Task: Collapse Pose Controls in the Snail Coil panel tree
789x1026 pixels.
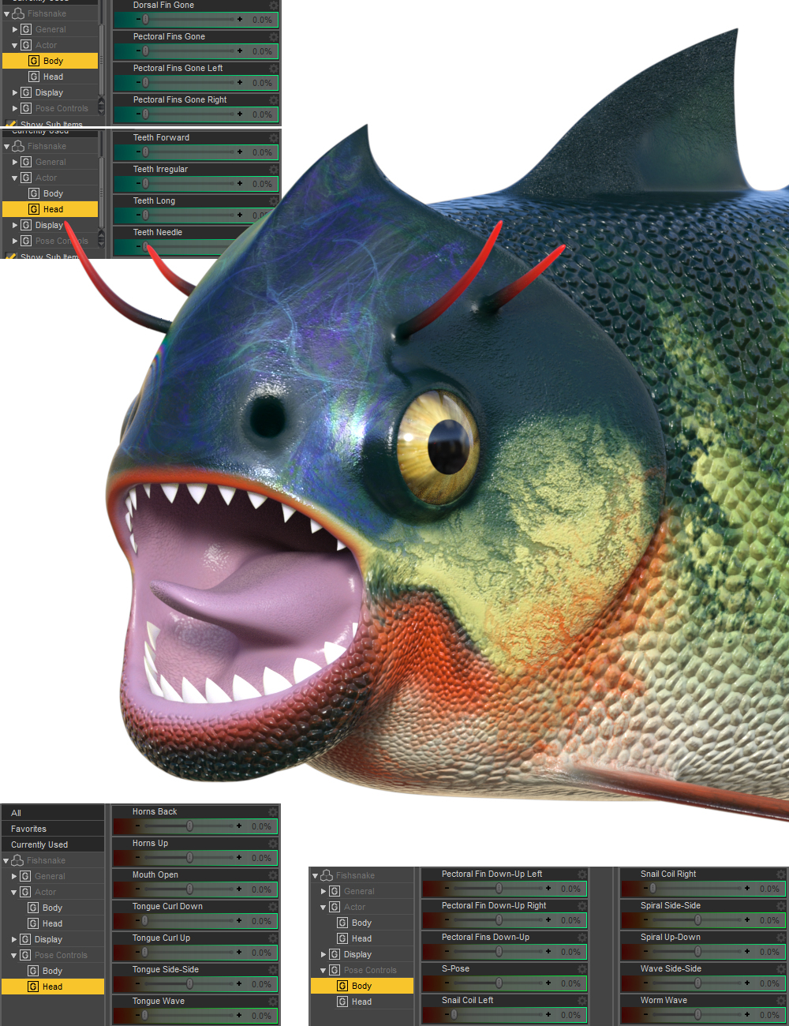Action: (x=323, y=971)
